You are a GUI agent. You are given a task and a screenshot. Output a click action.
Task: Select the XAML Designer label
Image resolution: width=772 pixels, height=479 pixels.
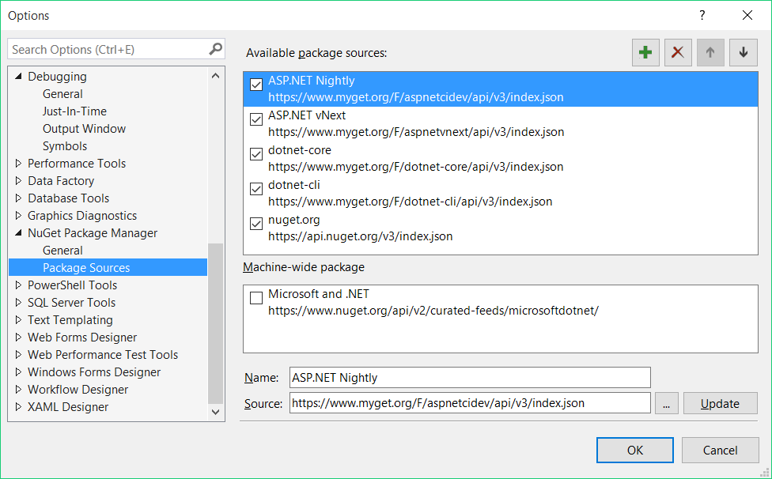[68, 407]
